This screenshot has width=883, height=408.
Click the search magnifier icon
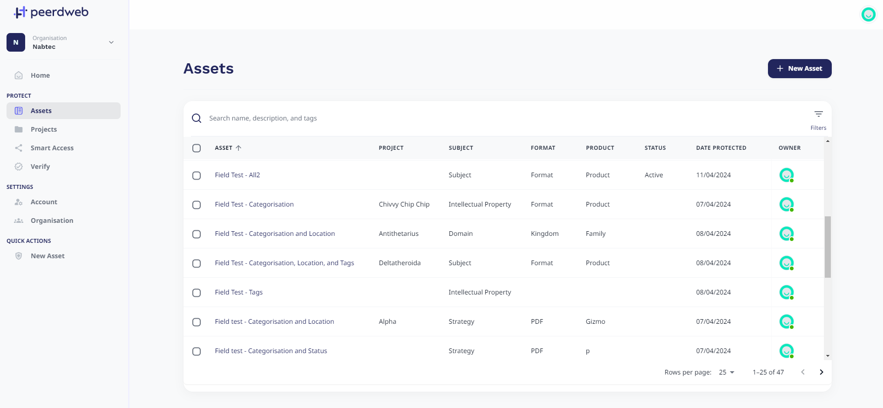tap(197, 118)
